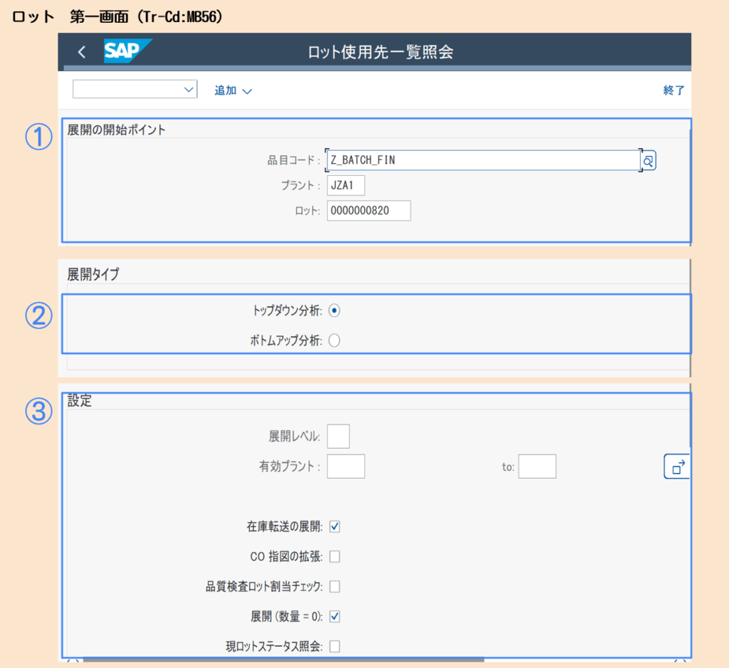Screen dimensions: 729x668
Task: Click the 展開レベル input field
Action: click(x=338, y=436)
